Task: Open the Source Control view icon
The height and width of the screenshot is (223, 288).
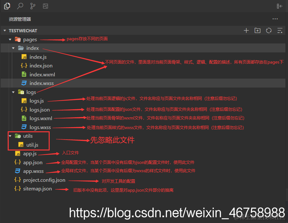Action: point(32,6)
